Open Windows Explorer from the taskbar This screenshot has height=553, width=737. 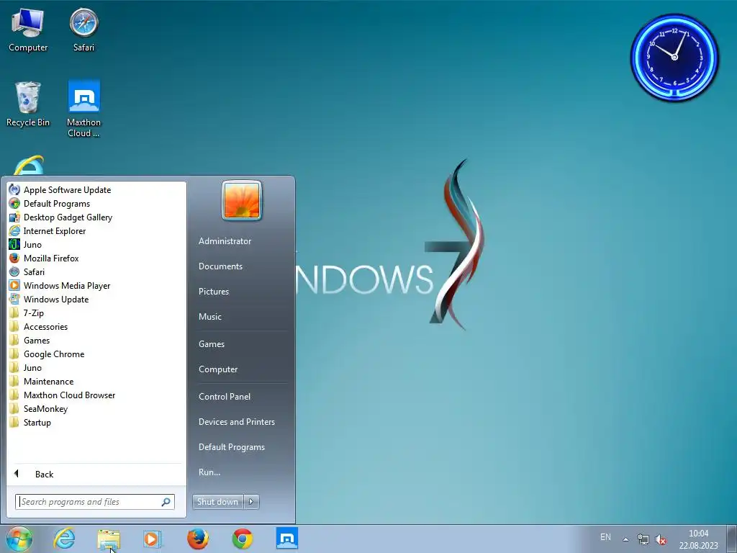coord(109,539)
